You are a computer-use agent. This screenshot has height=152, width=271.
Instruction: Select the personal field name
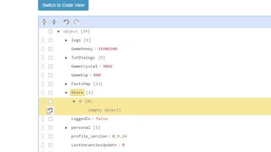point(81,128)
